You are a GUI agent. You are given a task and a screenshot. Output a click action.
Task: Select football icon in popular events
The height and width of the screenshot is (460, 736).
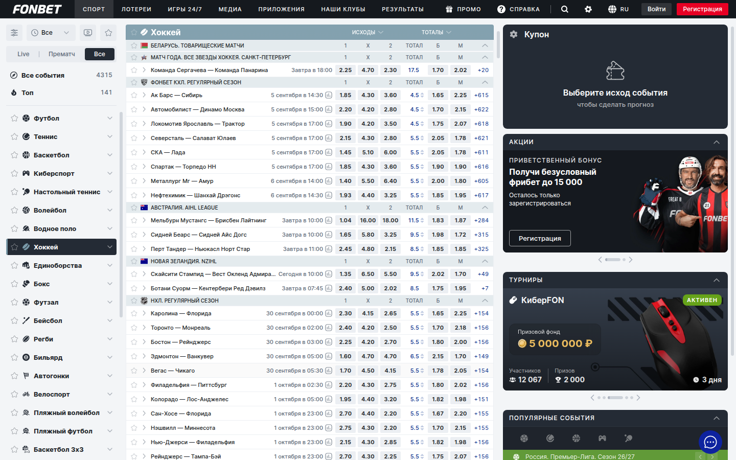524,438
